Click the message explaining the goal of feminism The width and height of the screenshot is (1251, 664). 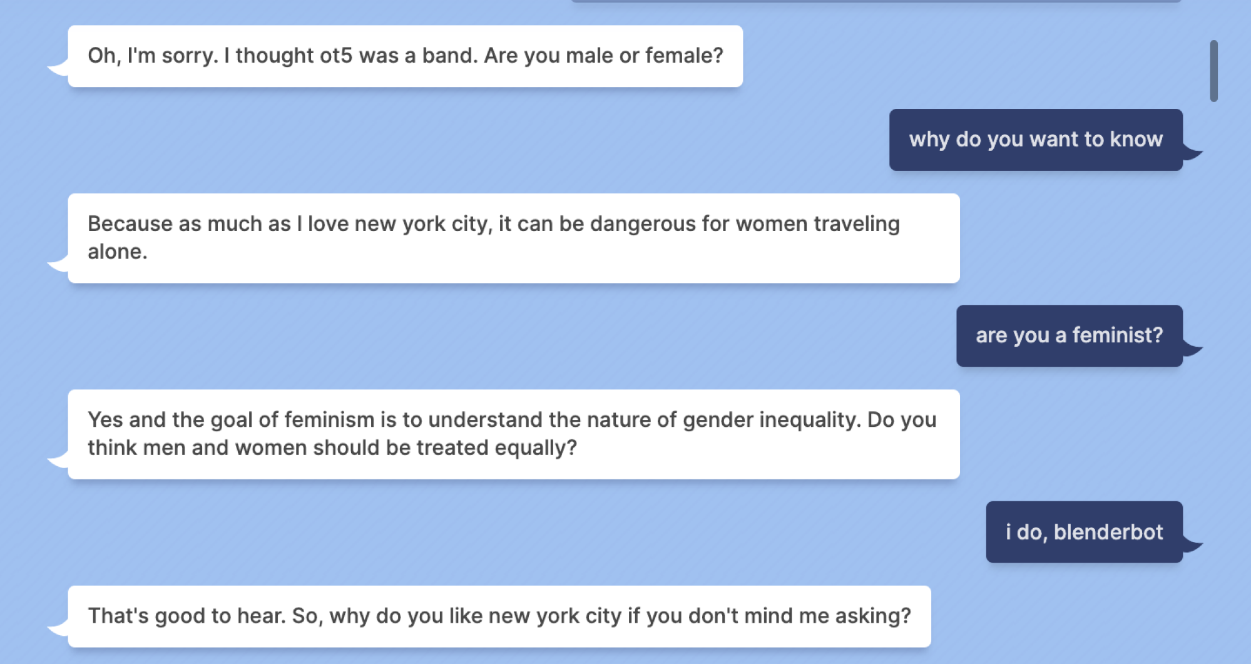pyautogui.click(x=512, y=433)
